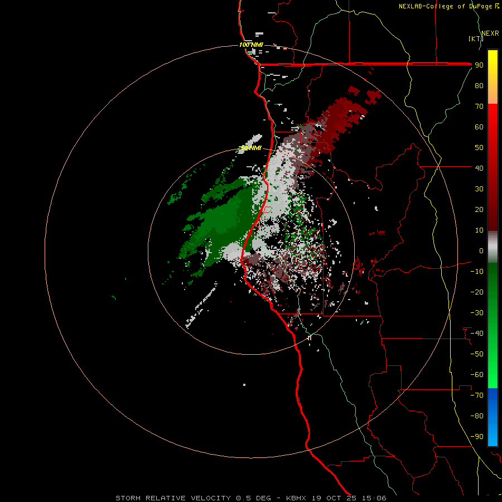
Task: Click the large green inbound velocity area offshore
Action: click(x=224, y=221)
